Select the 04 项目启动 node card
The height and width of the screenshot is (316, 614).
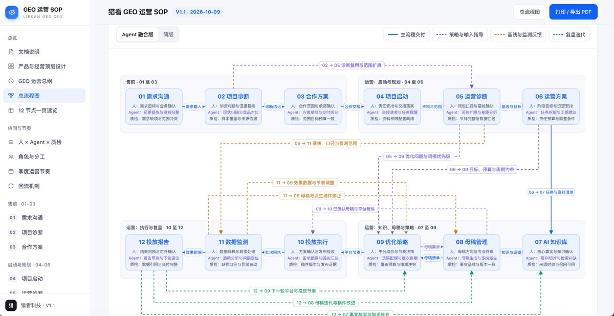[x=392, y=106]
